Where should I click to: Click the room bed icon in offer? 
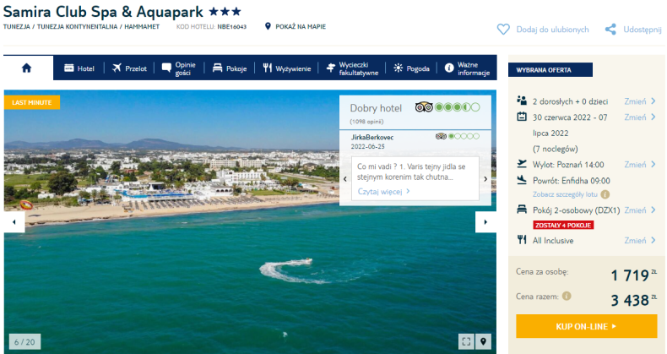(x=522, y=210)
